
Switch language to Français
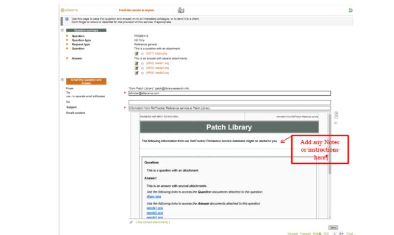coord(305,234)
